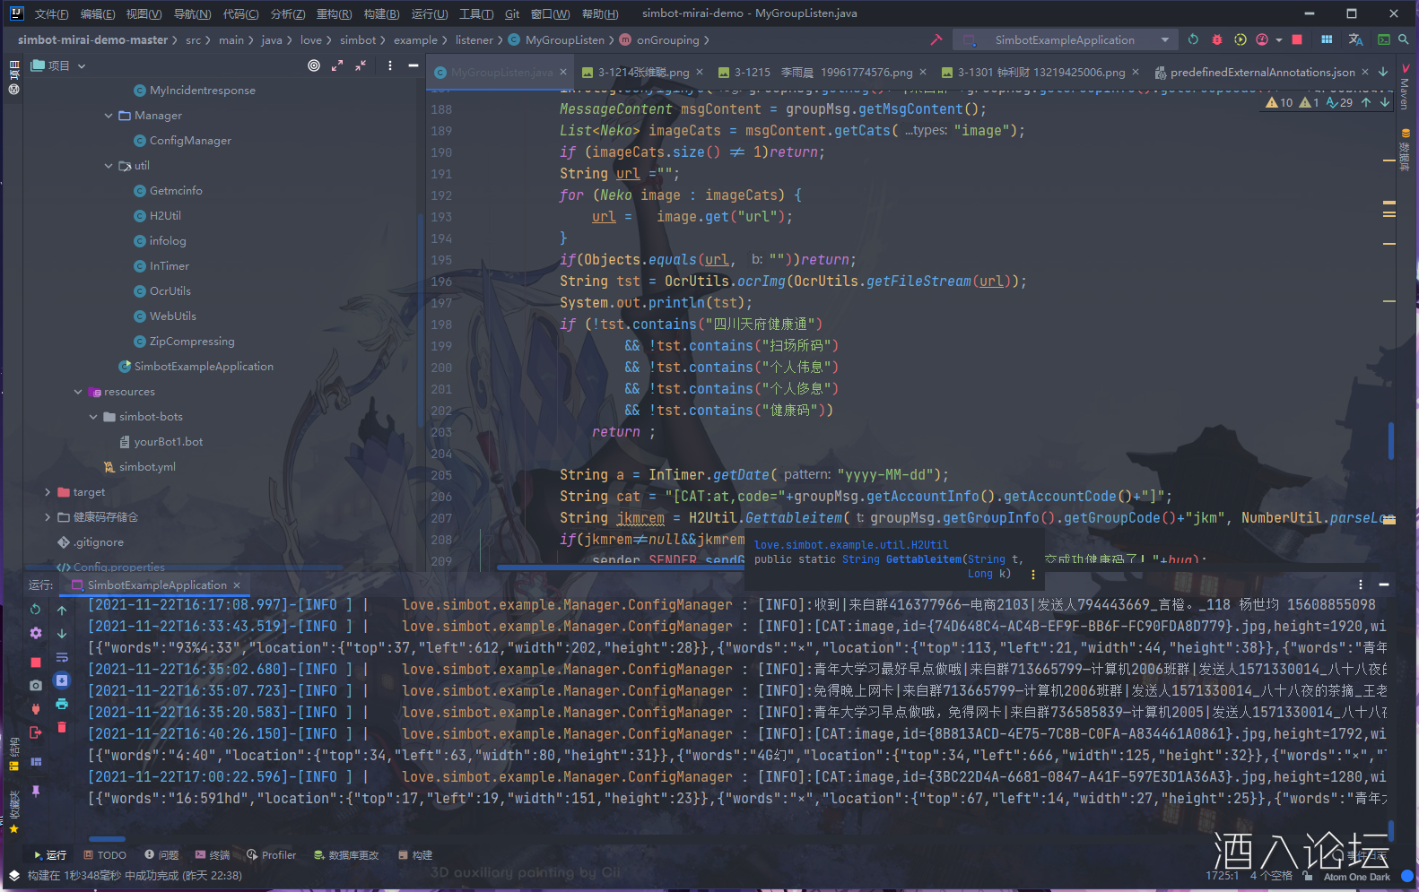Click the printer icon in run console
This screenshot has height=892, width=1419.
[62, 704]
